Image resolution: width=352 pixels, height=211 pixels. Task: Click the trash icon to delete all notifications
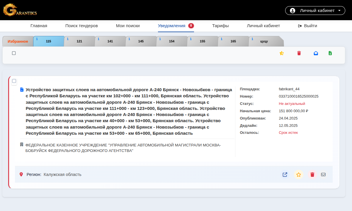point(299,53)
